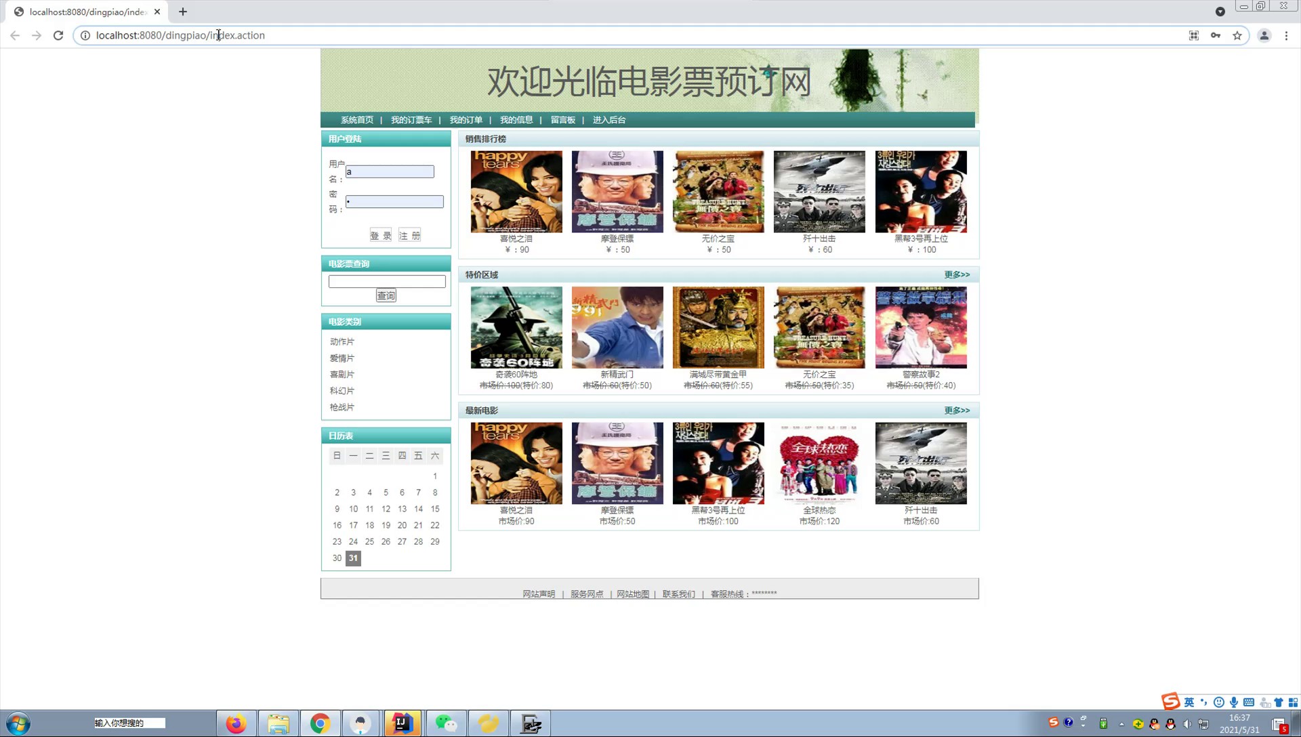This screenshot has height=737, width=1301.
Task: Open 我的订单 in the navigation bar
Action: click(466, 120)
